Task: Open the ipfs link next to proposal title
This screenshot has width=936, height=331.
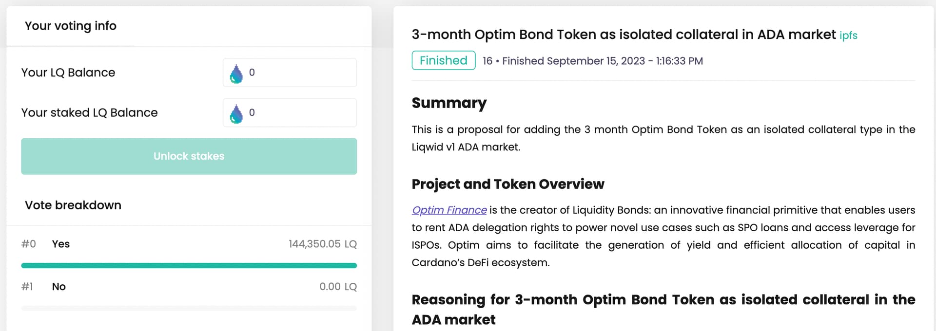Action: (x=848, y=36)
